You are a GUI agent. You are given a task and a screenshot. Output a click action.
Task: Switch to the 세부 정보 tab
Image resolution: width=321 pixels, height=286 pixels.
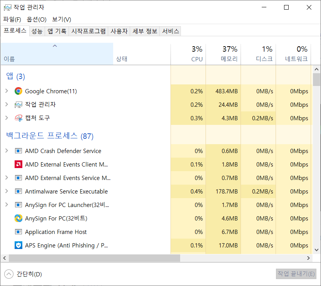(x=145, y=31)
